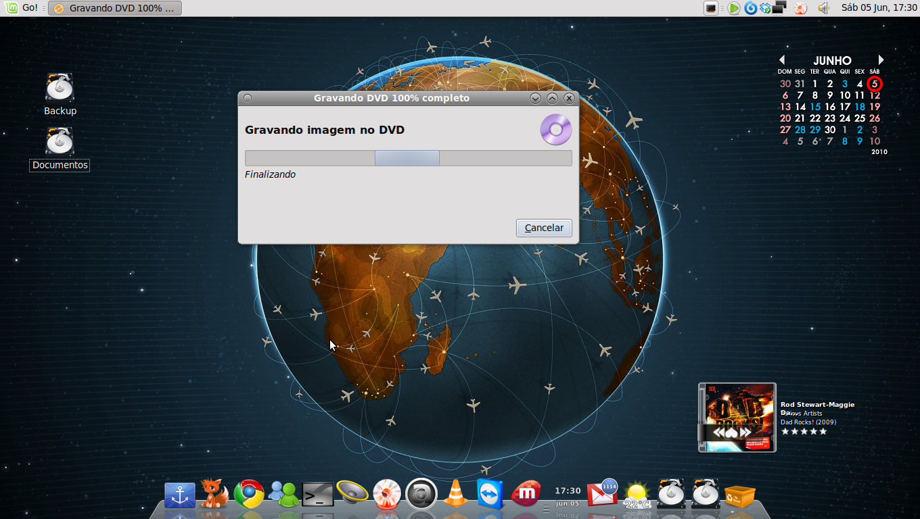Open the Documentos drive on the desktop

click(60, 149)
